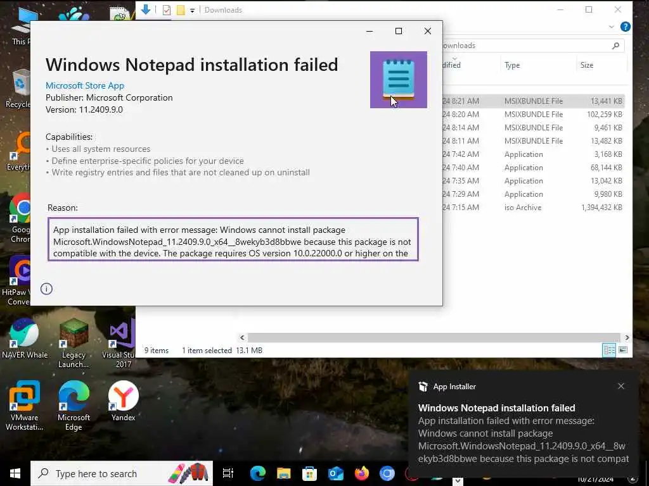Click the Explorer horizontal scrollbar track
Screen dimensions: 649x486
[434, 338]
